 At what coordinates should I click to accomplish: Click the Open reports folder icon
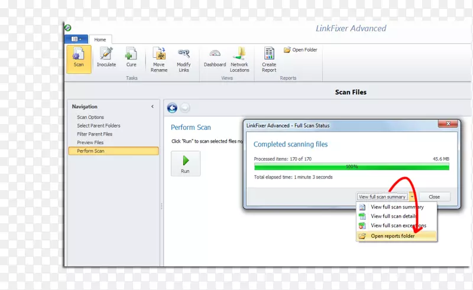click(x=362, y=236)
